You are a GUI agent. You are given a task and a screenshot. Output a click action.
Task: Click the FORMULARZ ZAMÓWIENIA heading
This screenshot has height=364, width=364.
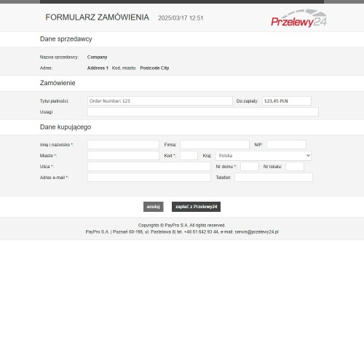pos(97,17)
